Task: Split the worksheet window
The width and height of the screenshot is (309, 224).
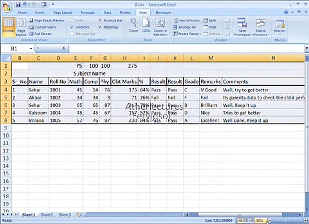Action: [x=209, y=20]
